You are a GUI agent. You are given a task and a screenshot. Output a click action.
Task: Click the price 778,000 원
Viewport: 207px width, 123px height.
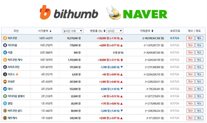click(75, 45)
